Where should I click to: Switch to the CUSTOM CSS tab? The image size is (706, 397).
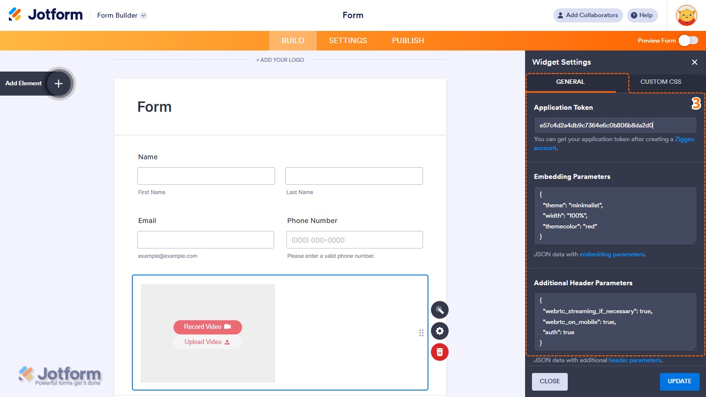(660, 81)
